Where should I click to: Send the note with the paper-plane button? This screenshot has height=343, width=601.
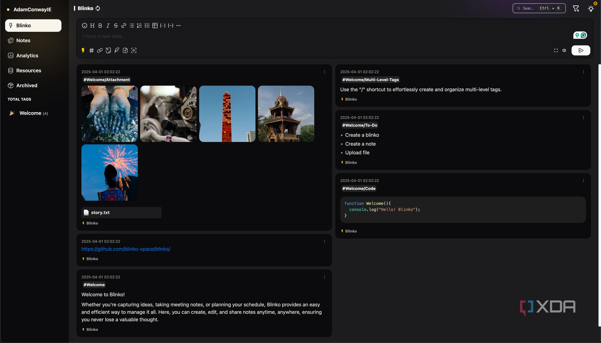click(x=581, y=50)
